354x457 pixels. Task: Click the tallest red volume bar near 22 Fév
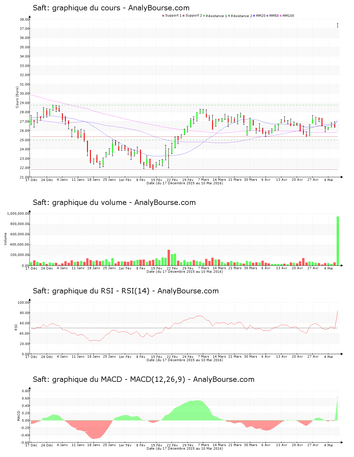169,257
